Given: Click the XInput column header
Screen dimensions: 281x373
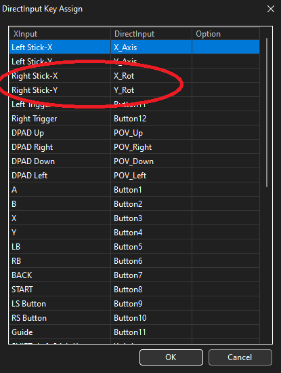Looking at the screenshot, I should click(60, 34).
